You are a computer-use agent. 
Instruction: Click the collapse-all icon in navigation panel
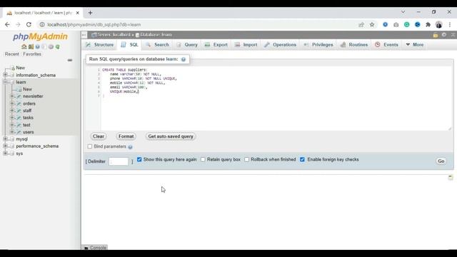tap(70, 60)
